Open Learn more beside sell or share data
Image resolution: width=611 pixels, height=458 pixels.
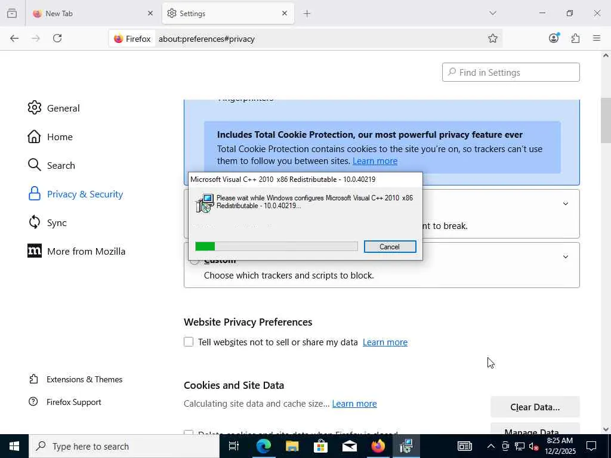(385, 342)
